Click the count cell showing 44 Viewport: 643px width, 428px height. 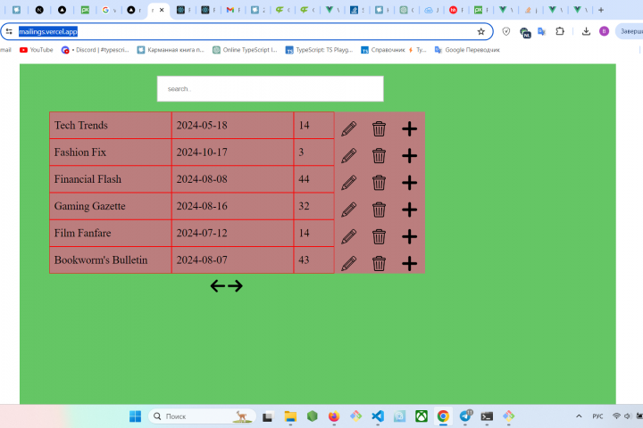pyautogui.click(x=314, y=179)
